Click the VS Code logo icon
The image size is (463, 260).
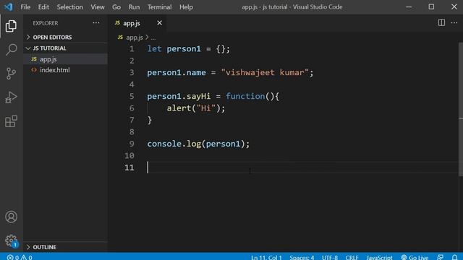coord(8,6)
